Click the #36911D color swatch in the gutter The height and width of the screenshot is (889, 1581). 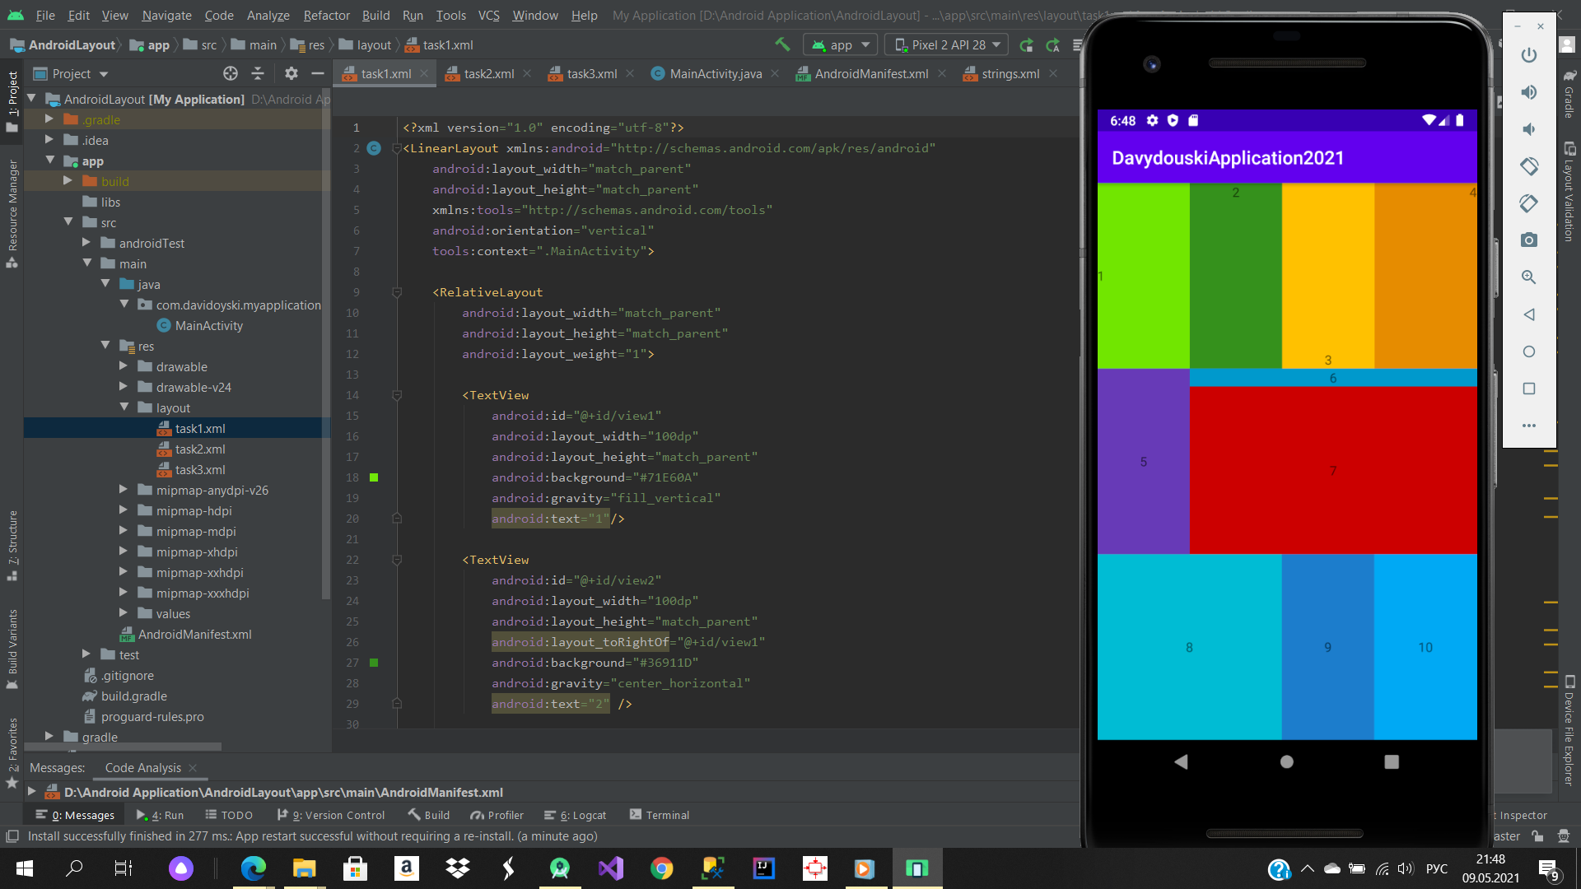374,663
